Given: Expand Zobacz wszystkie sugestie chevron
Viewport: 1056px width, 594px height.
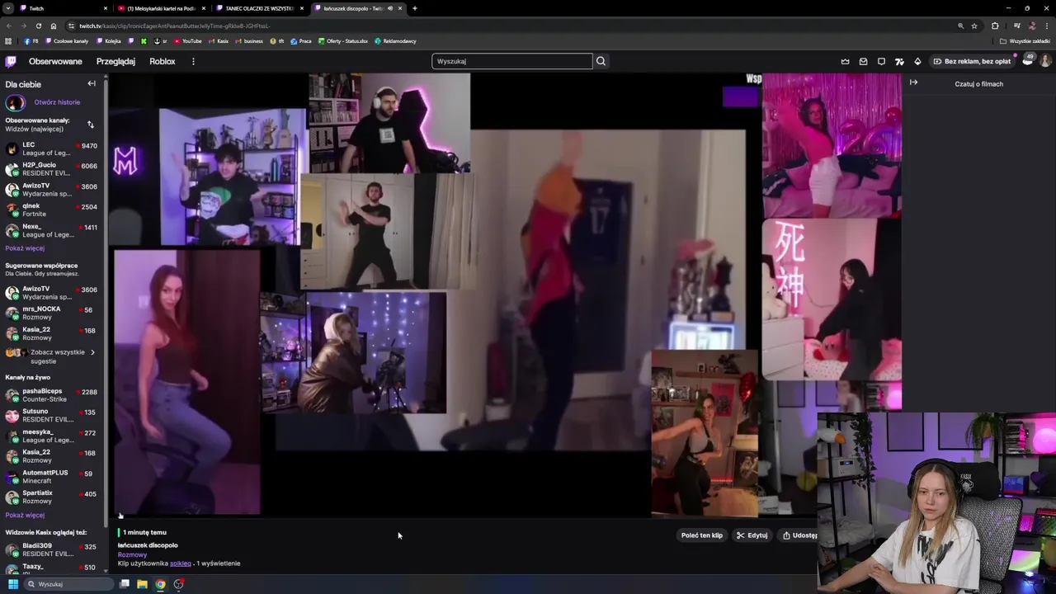Looking at the screenshot, I should tap(92, 352).
